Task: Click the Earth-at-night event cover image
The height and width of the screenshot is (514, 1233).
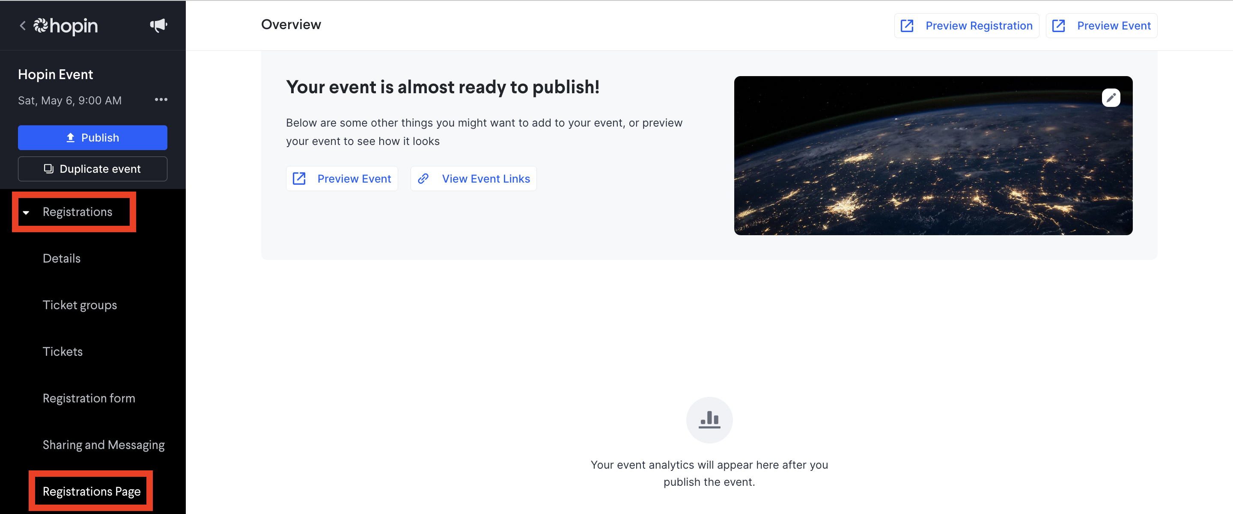Action: 933,156
